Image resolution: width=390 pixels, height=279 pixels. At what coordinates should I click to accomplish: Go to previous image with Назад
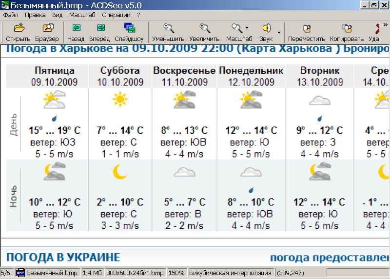(76, 32)
